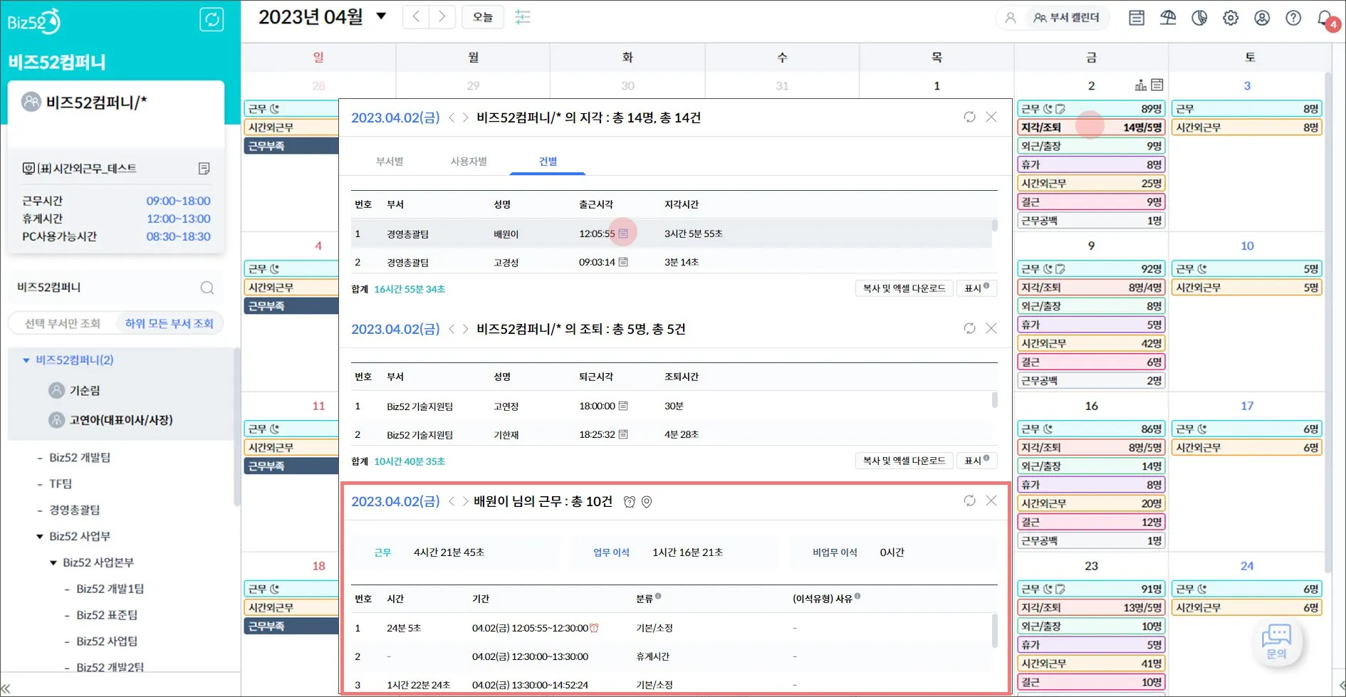
Task: Open settings via the gear icon
Action: (1231, 18)
